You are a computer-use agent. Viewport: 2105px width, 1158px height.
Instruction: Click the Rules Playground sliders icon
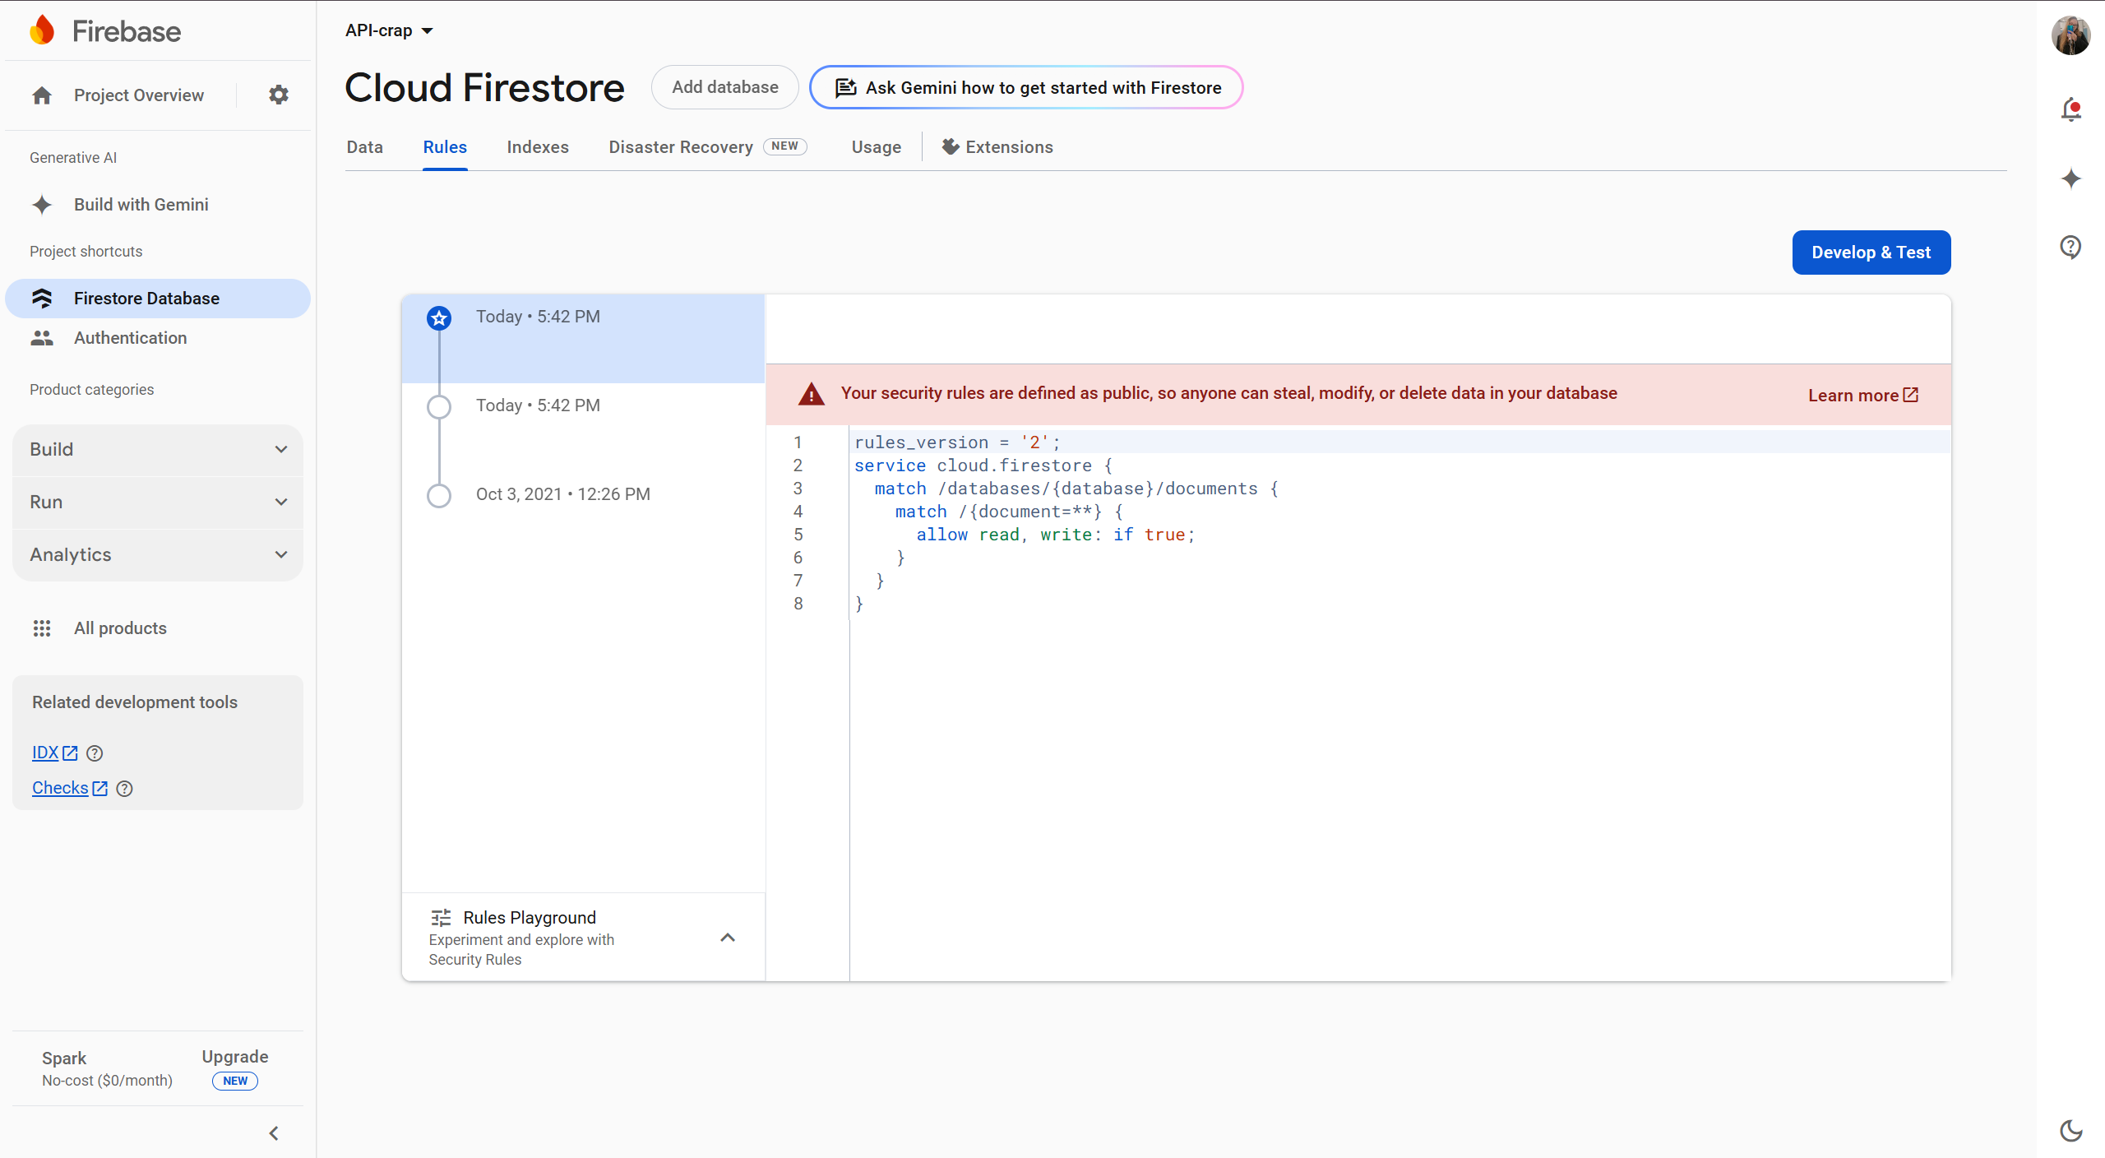(442, 918)
